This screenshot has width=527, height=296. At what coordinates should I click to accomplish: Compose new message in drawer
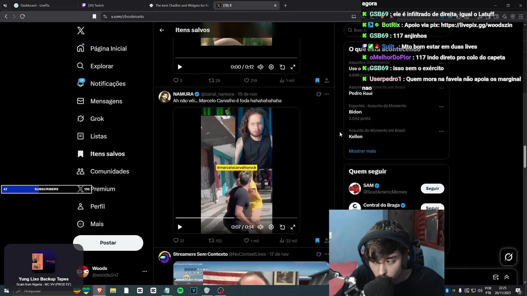(496, 277)
